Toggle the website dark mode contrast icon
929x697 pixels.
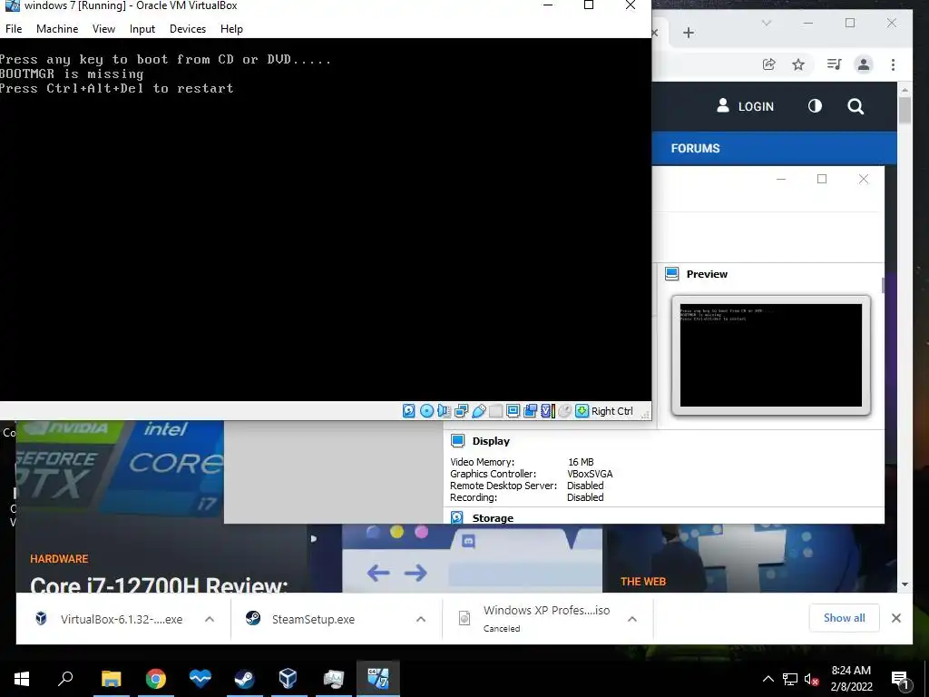(x=816, y=106)
